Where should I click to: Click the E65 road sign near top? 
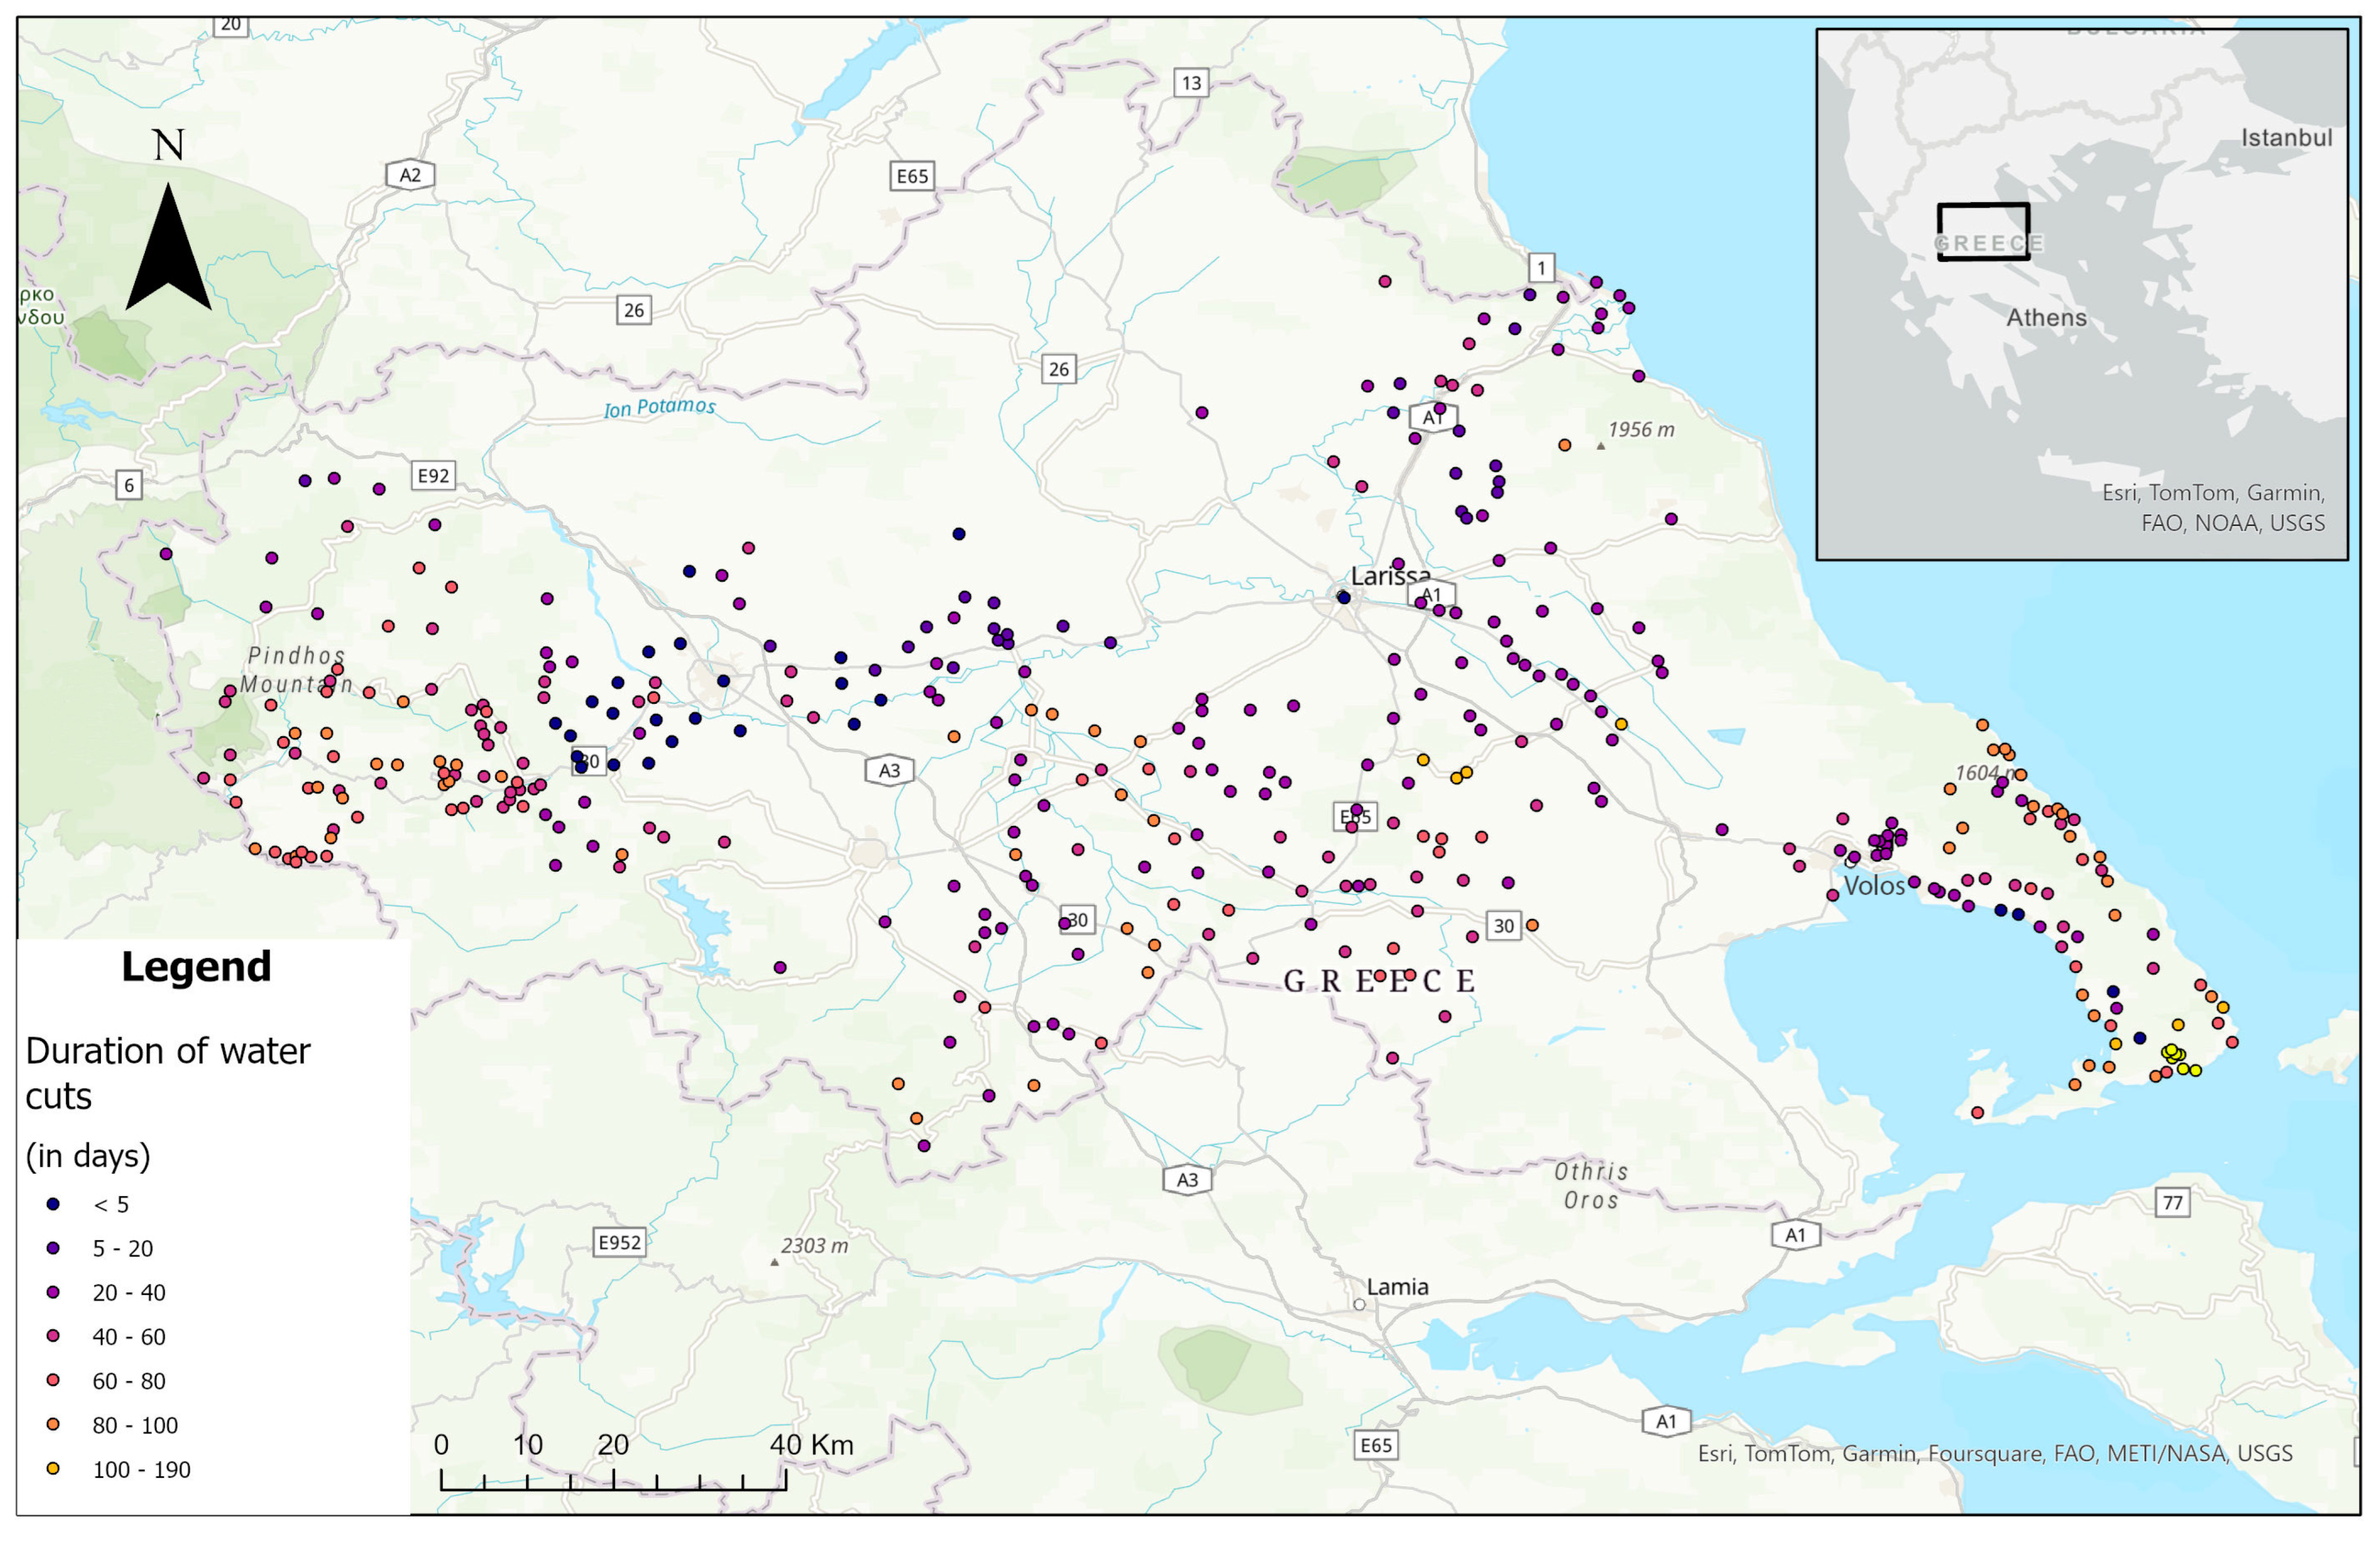(x=911, y=176)
